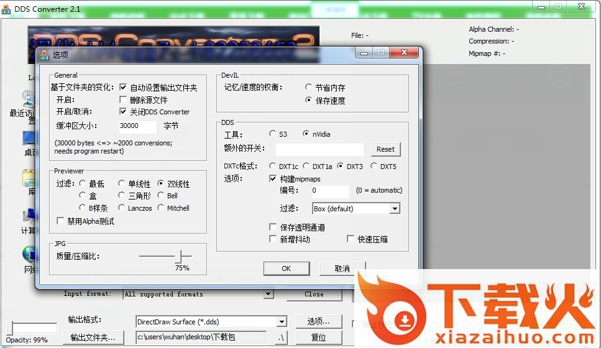Click the 选项 dialog title icon
This screenshot has width=601, height=348.
(x=45, y=55)
